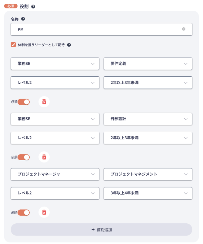Toggle 必須 switch for 外部設計 row
This screenshot has width=203, height=244.
pos(24,157)
